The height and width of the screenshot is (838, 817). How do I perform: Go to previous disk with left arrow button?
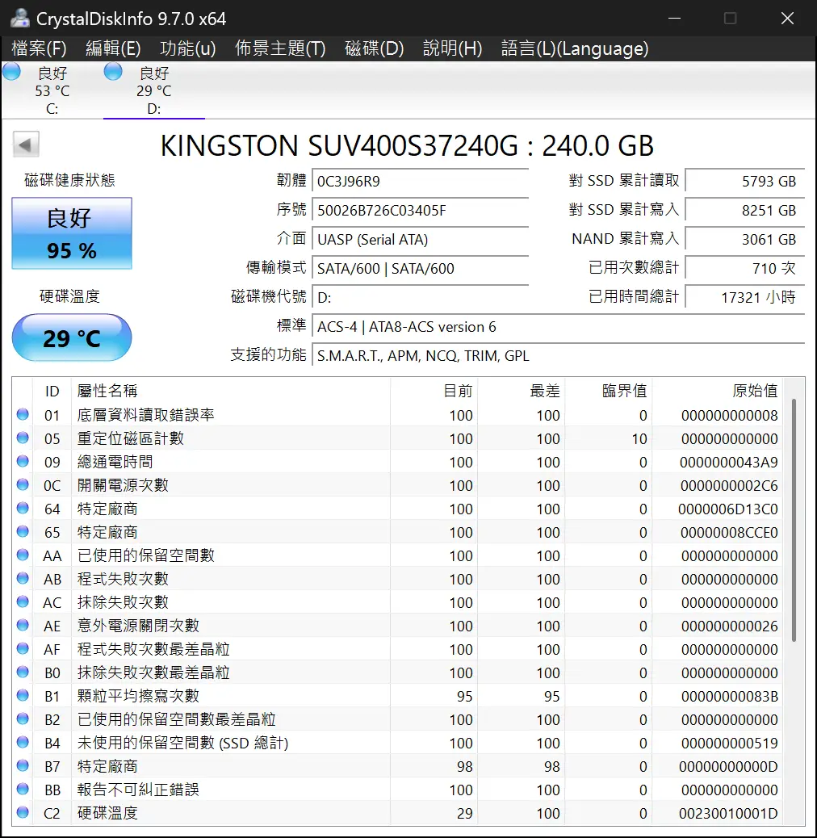point(26,145)
